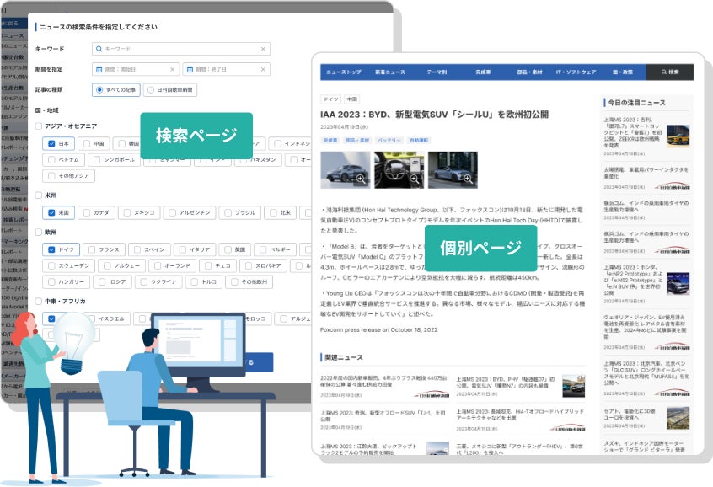
Task: Check the フランス checkbox
Action: click(91, 249)
